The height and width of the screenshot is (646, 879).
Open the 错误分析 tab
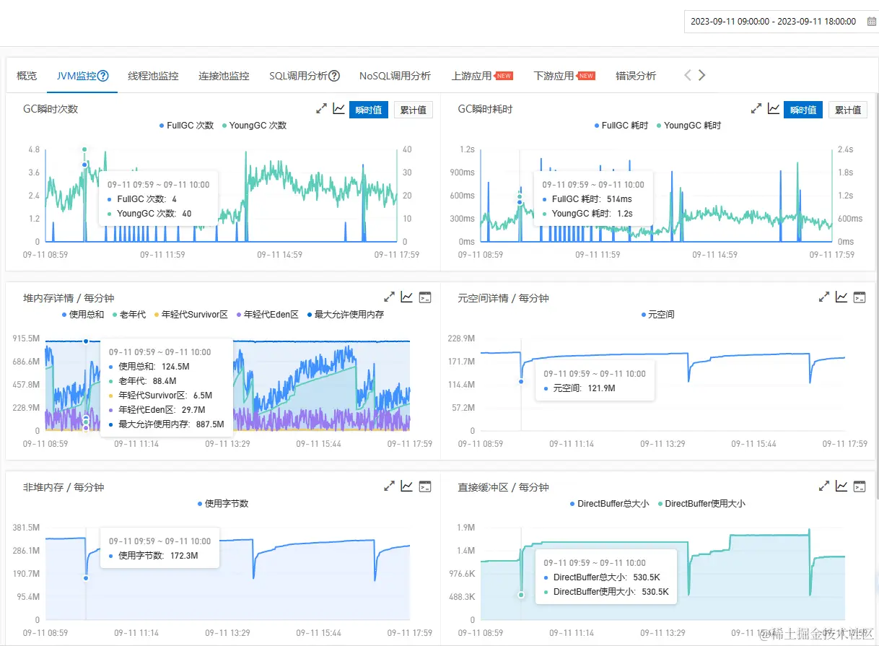coord(636,76)
